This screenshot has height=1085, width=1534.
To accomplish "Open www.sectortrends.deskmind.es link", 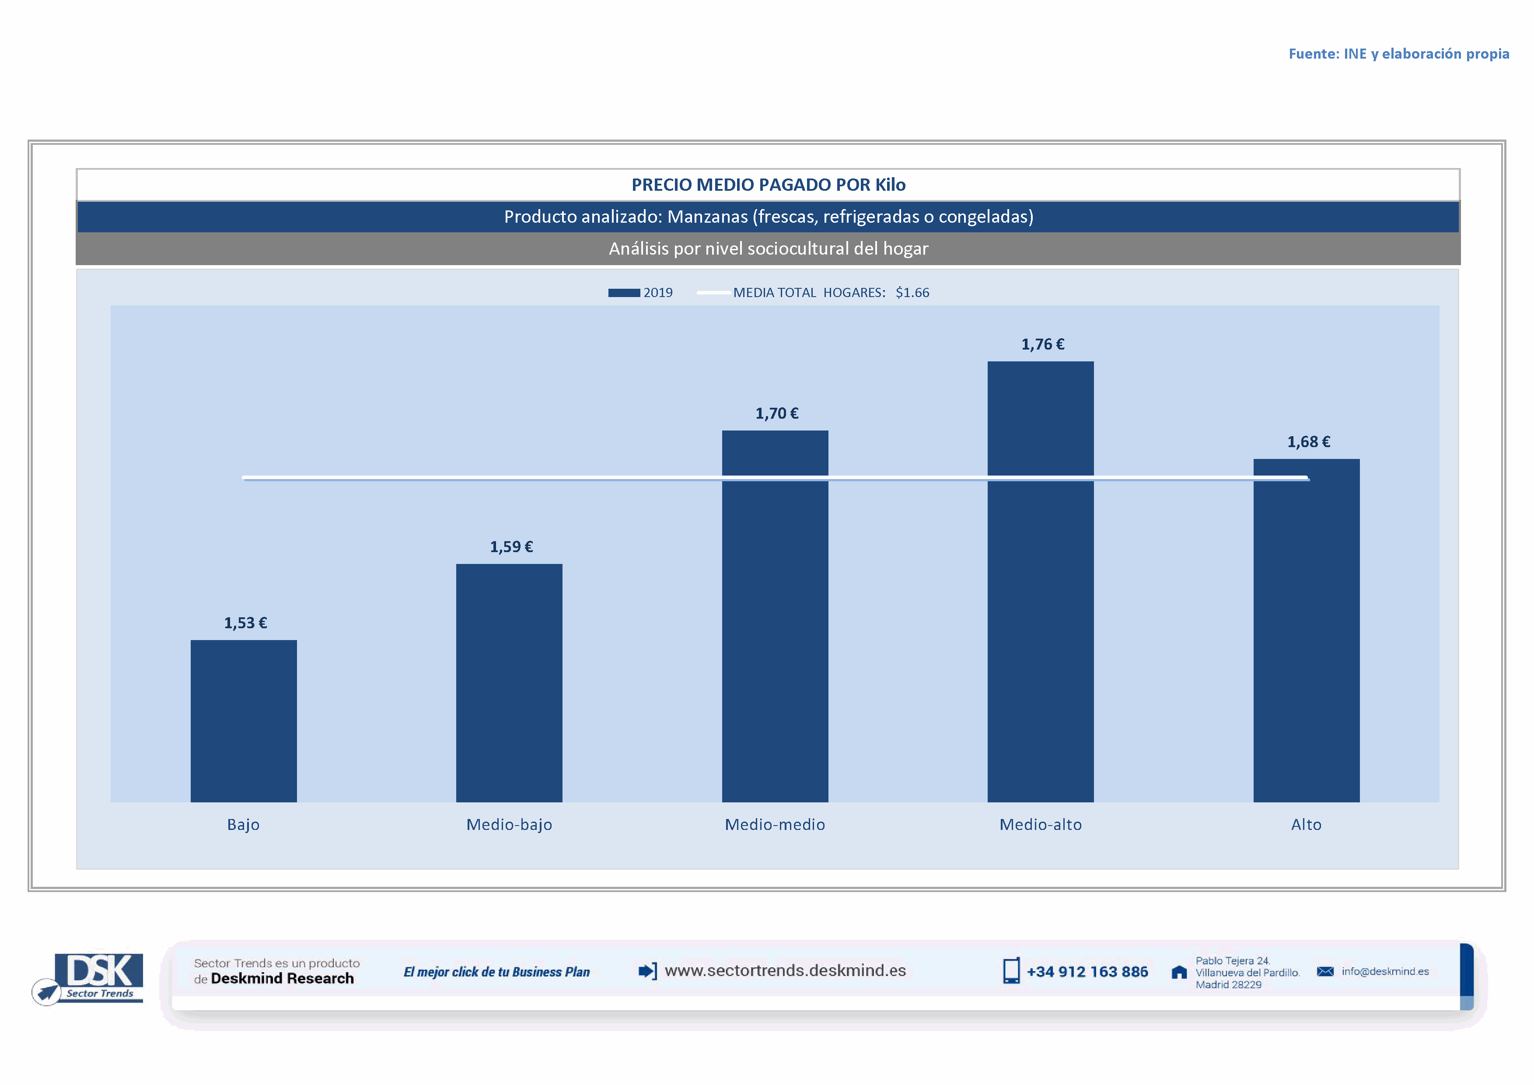I will click(x=785, y=970).
